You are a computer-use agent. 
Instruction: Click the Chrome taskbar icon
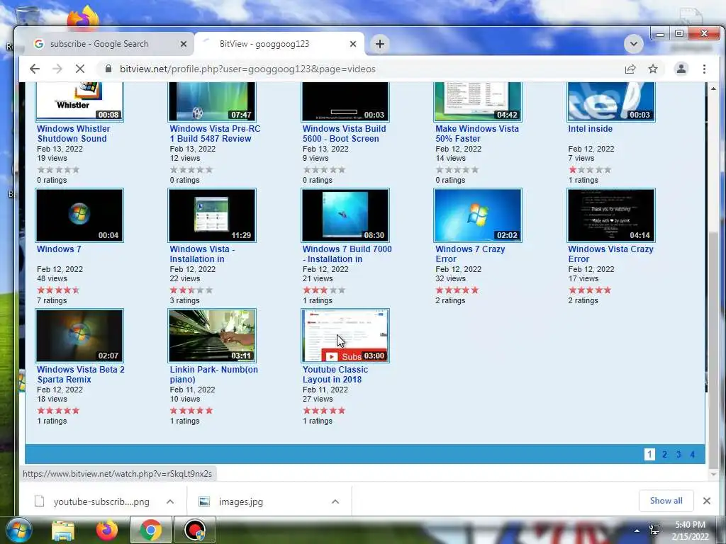[150, 530]
